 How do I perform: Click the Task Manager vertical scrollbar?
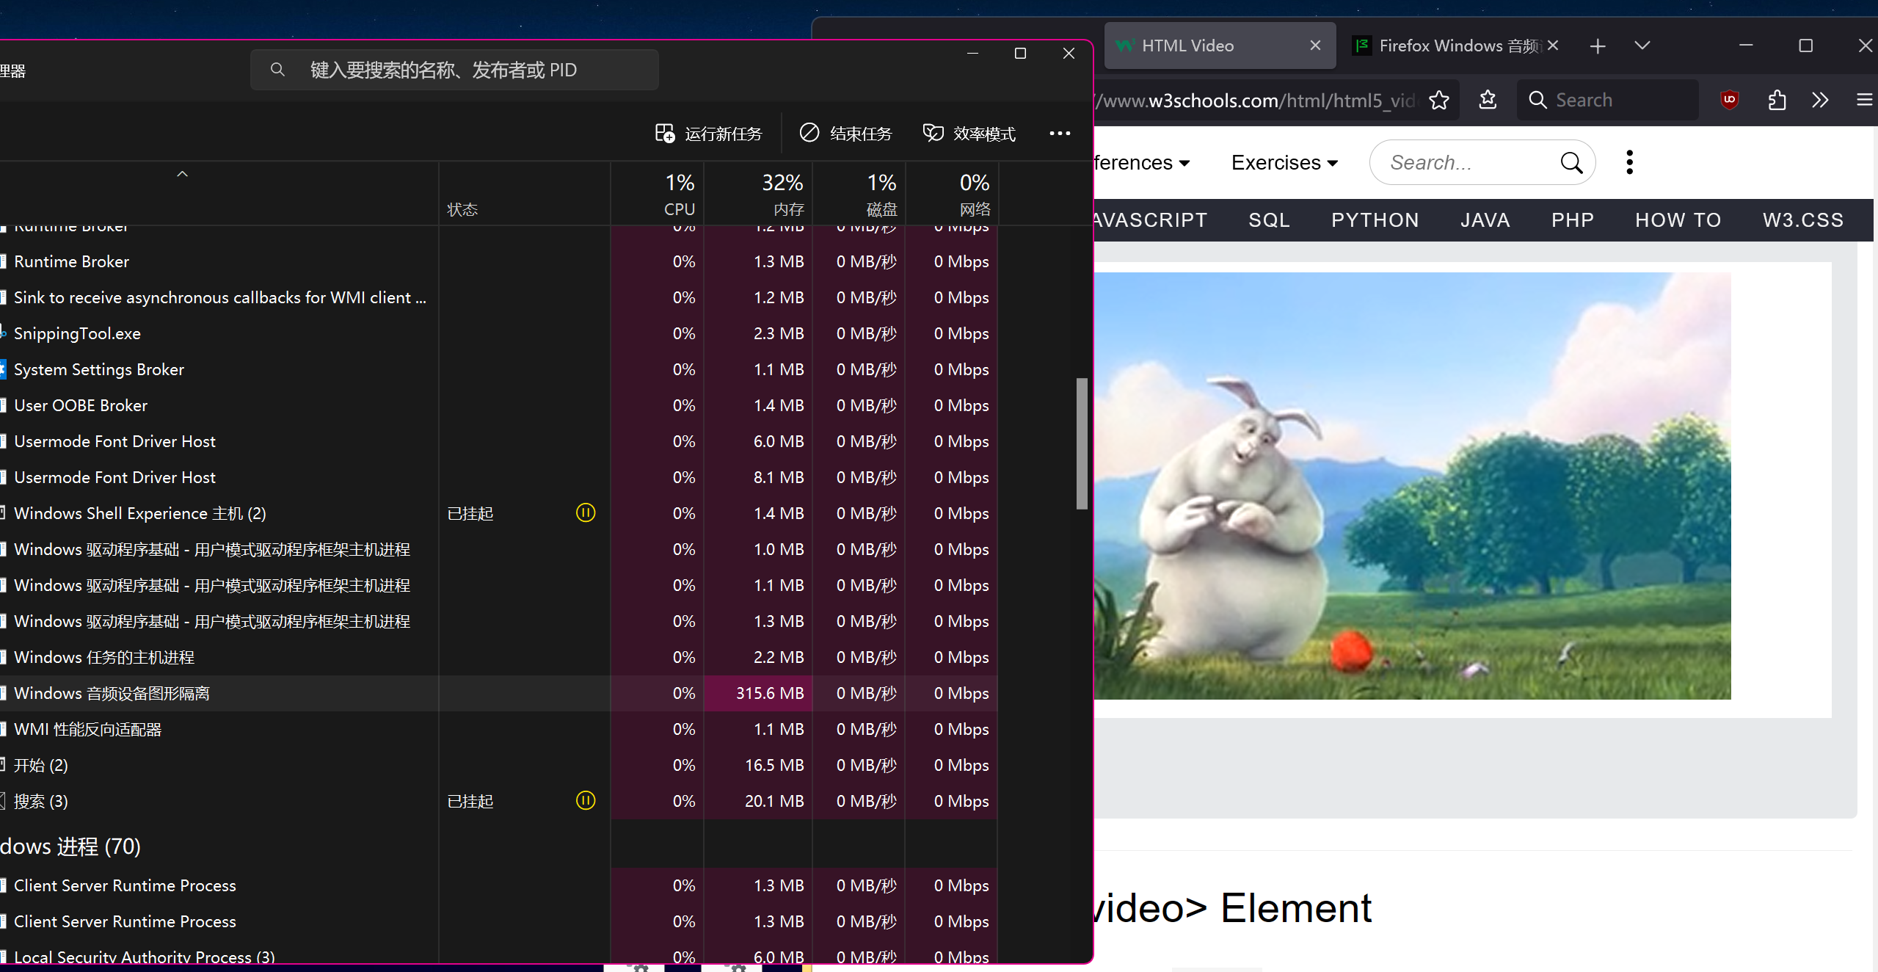tap(1081, 443)
